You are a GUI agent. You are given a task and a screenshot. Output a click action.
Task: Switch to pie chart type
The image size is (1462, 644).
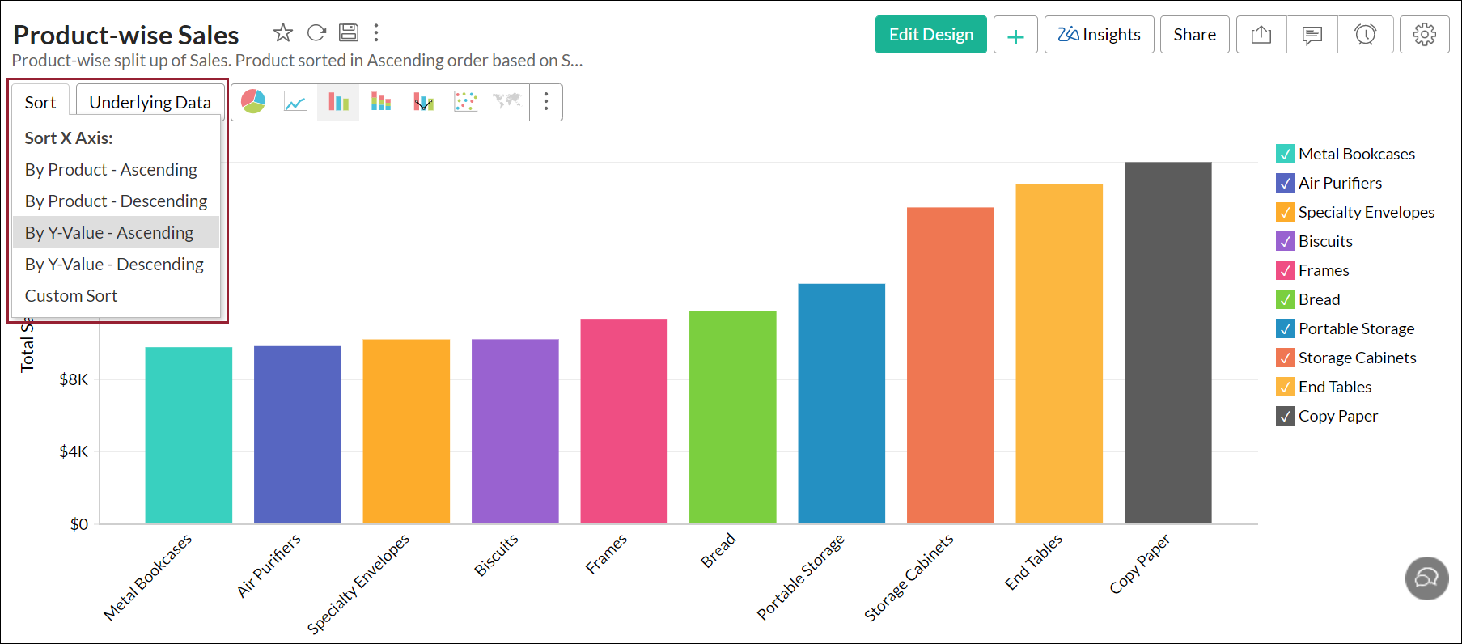[x=253, y=102]
